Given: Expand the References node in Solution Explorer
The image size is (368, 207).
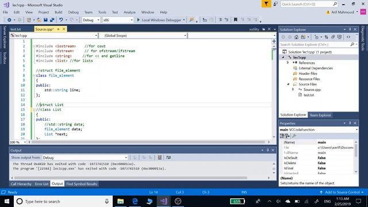Looking at the screenshot, I should pyautogui.click(x=287, y=63).
